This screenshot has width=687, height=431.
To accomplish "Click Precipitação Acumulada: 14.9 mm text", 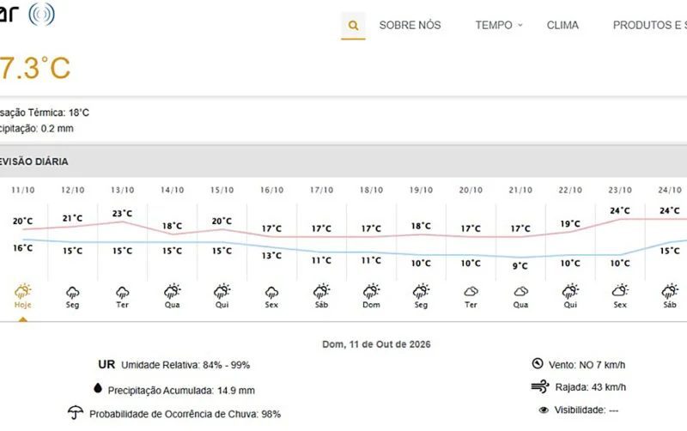I will point(181,391).
